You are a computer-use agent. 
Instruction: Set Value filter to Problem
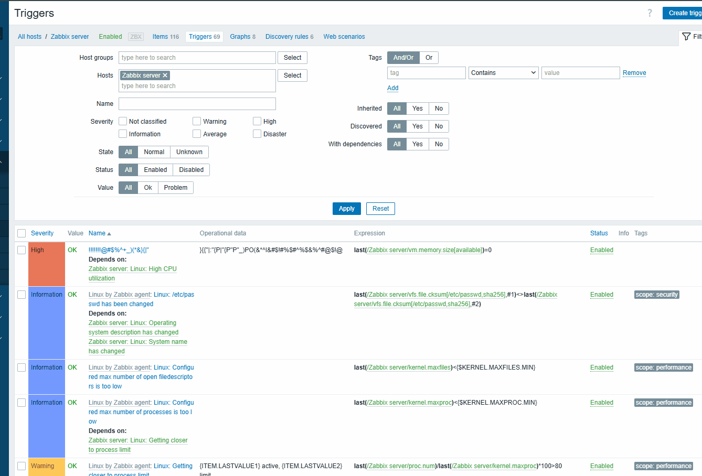[176, 188]
